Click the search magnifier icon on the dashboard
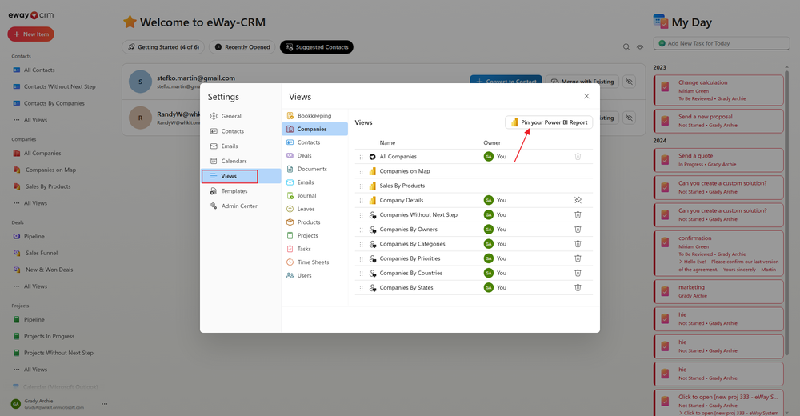 pyautogui.click(x=626, y=47)
